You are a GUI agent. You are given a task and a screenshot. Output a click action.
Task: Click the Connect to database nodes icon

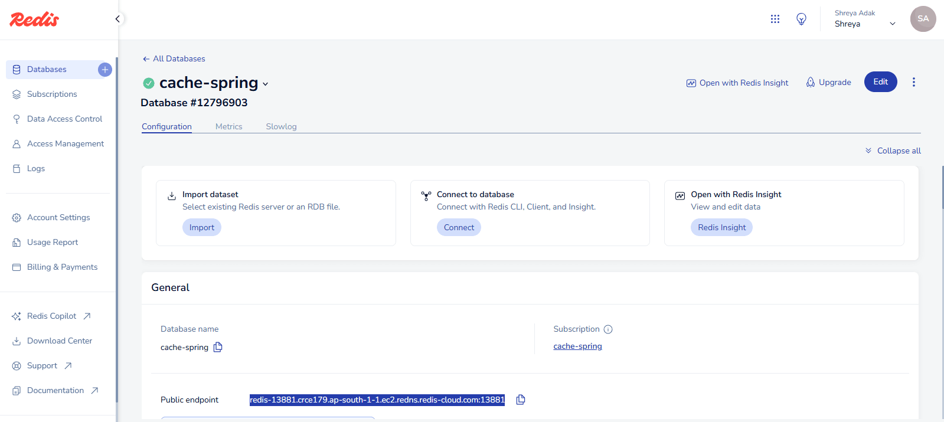coord(426,196)
